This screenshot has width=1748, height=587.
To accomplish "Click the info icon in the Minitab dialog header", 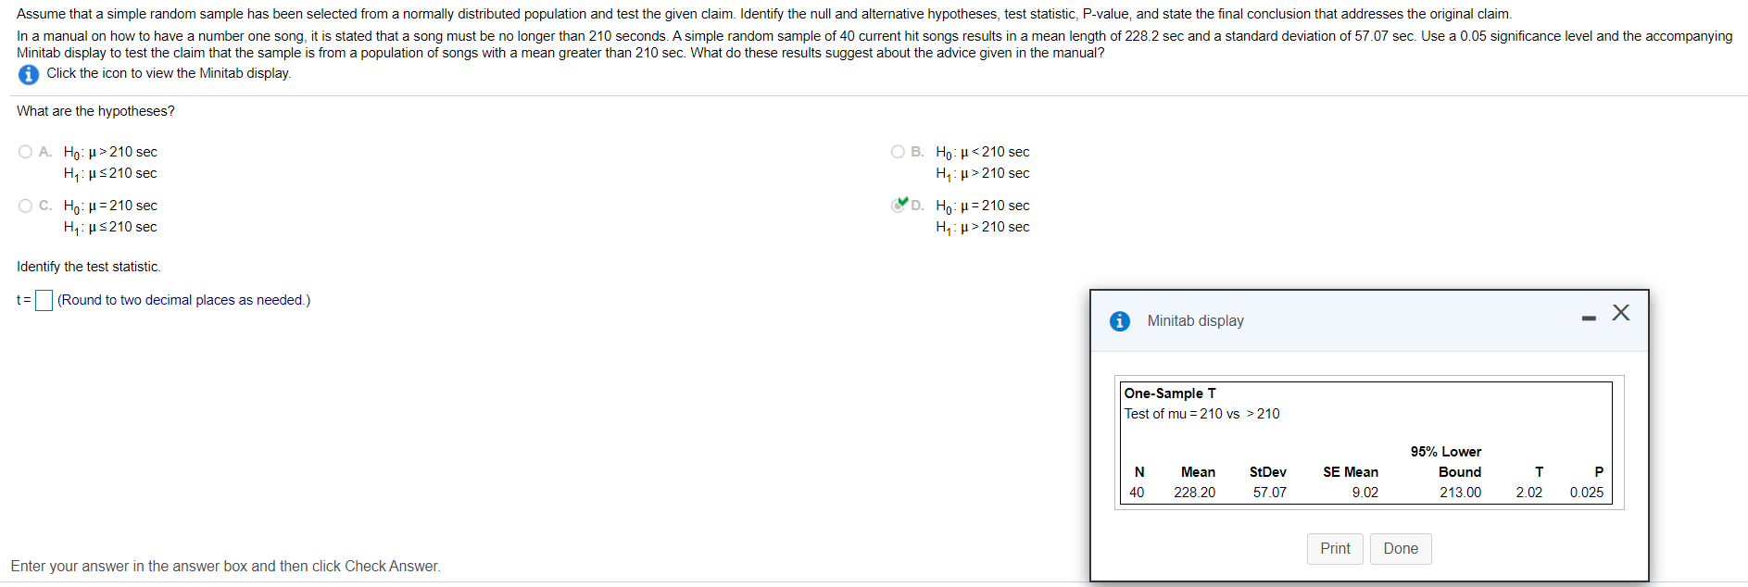I will pos(1121,320).
